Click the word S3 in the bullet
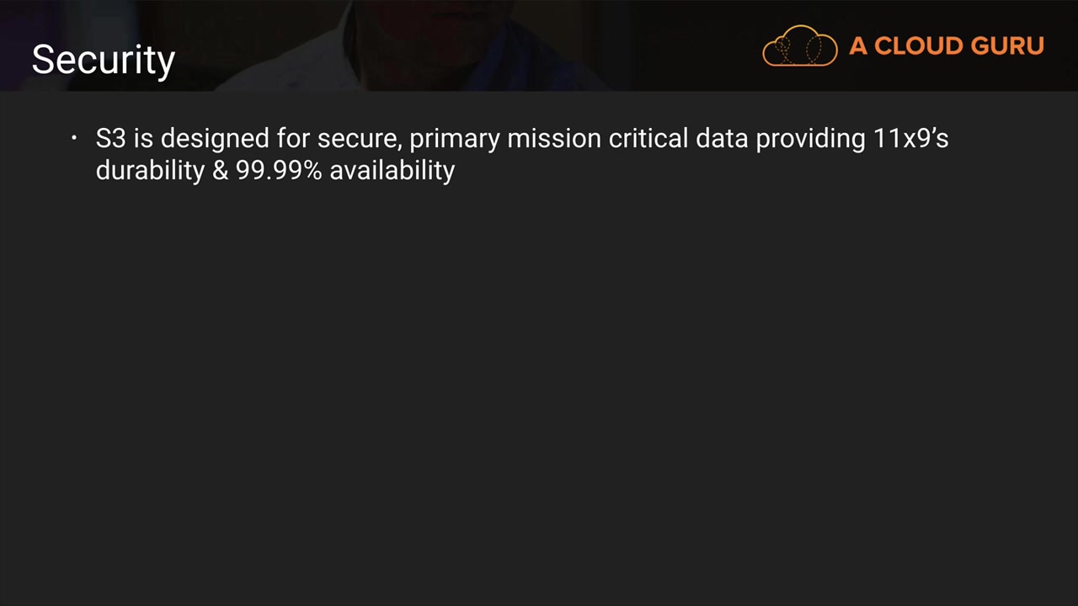The image size is (1078, 606). tap(110, 138)
